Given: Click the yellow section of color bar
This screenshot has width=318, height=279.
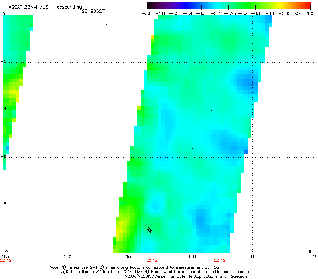Looking at the screenshot, I should (280, 6).
